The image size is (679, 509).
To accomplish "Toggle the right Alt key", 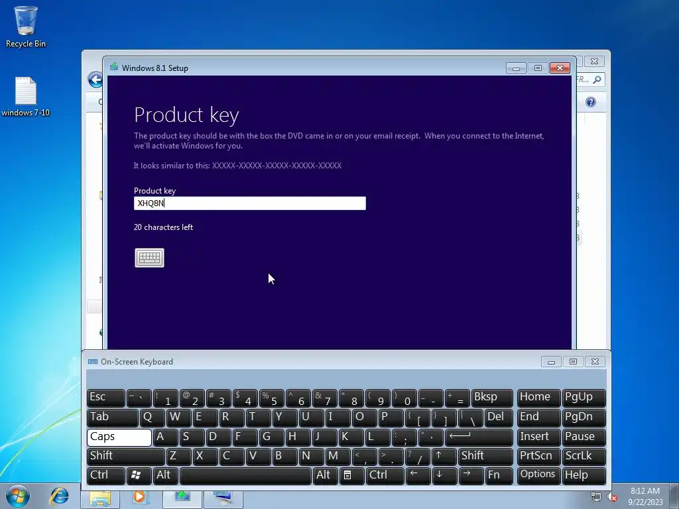I will (325, 476).
